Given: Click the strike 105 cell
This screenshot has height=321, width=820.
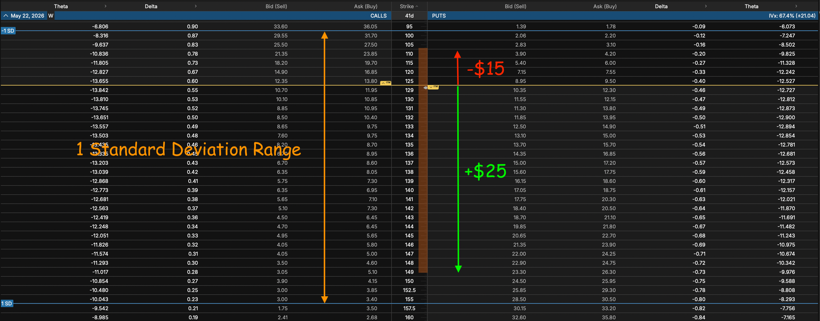Looking at the screenshot, I should (x=409, y=45).
